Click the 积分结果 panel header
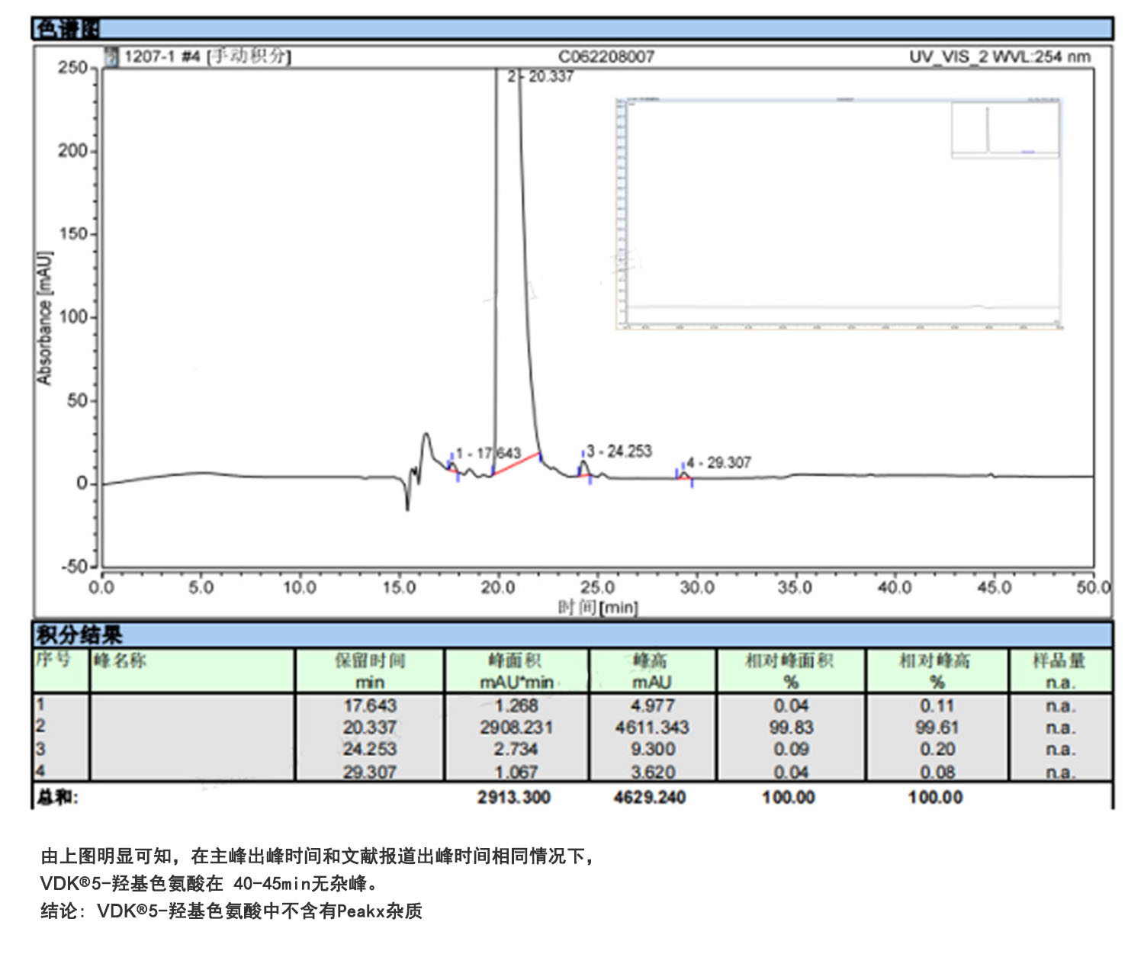The width and height of the screenshot is (1144, 967). [79, 634]
